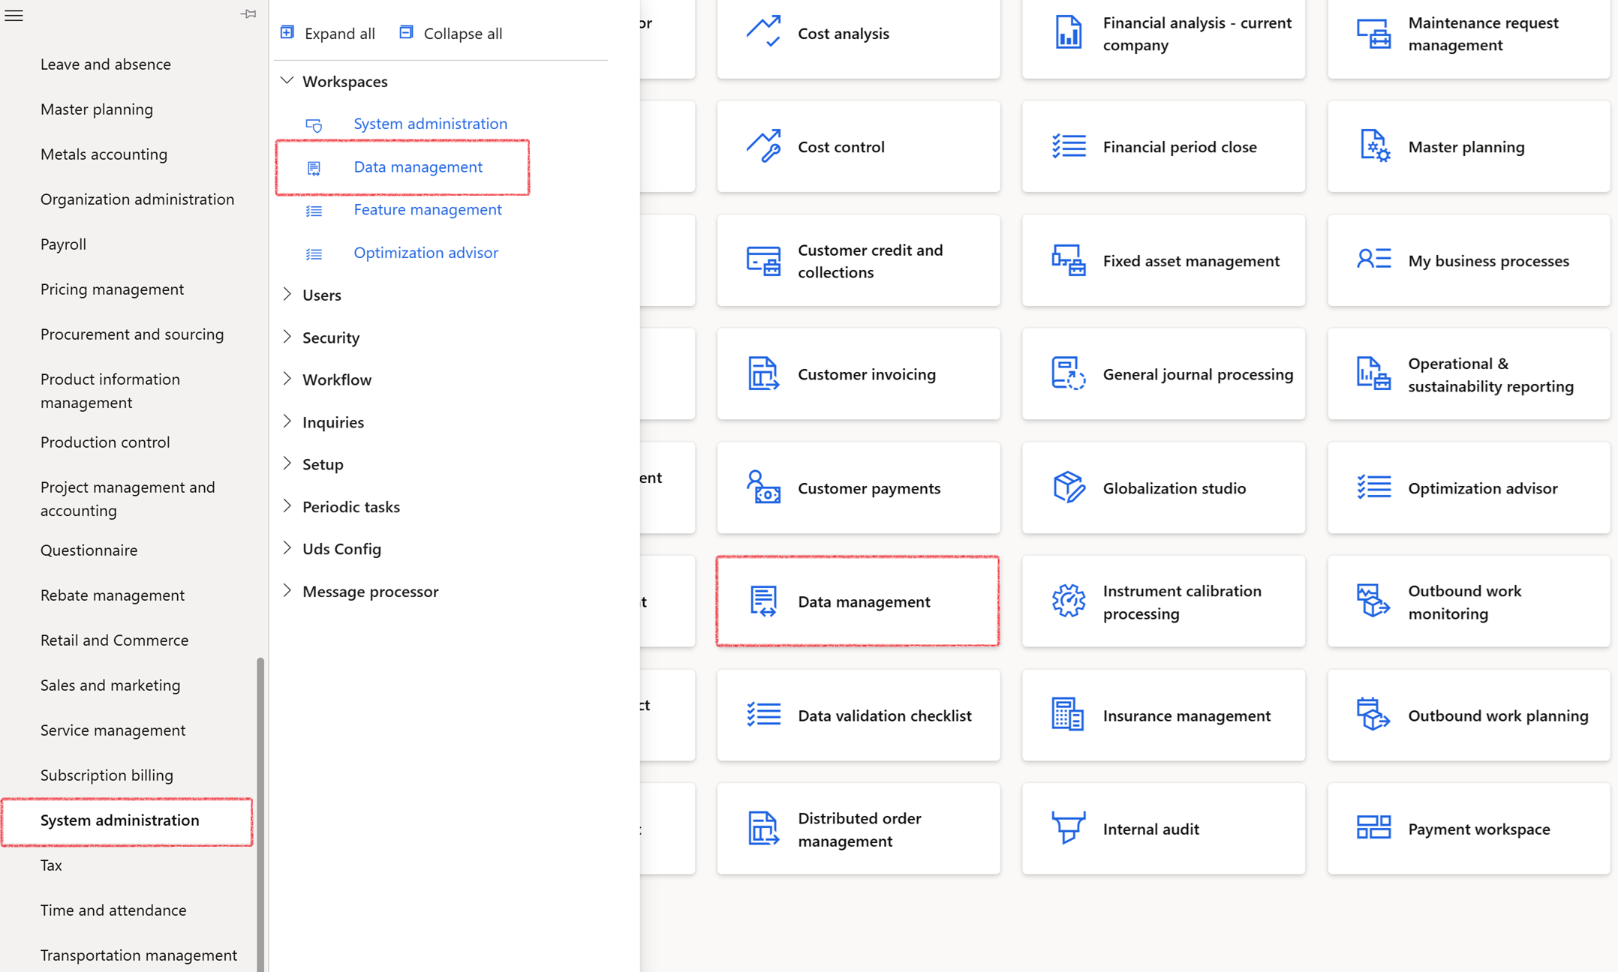
Task: Expand the Security menu group
Action: point(287,337)
